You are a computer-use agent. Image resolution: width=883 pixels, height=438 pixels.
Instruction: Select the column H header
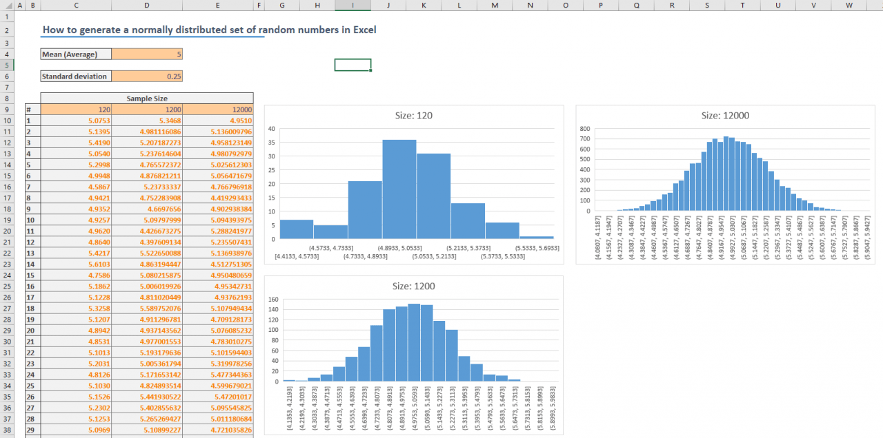point(317,6)
